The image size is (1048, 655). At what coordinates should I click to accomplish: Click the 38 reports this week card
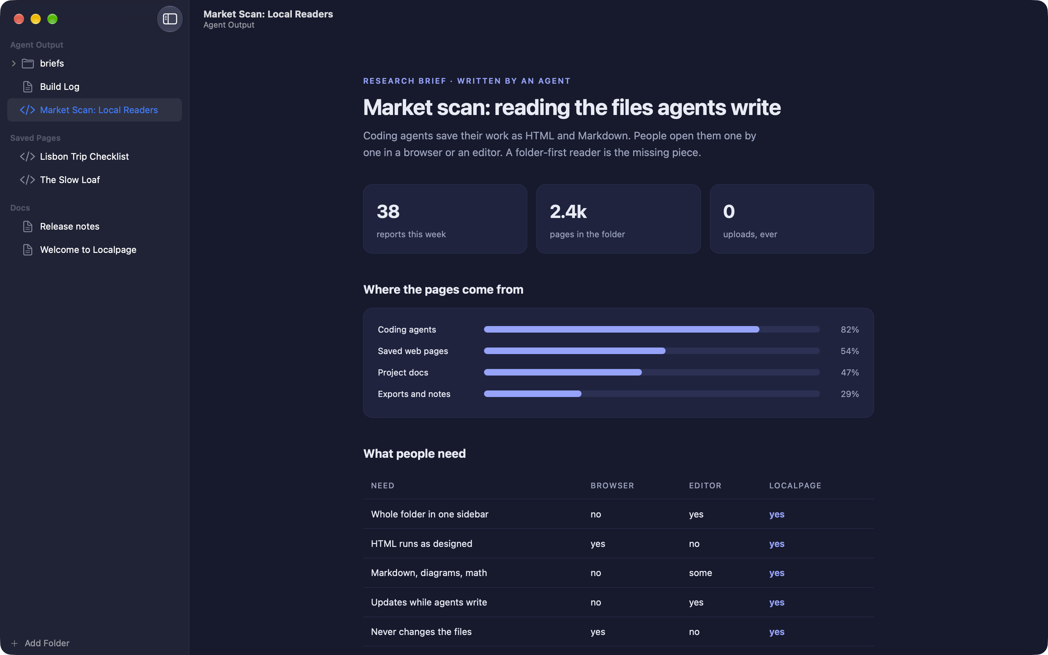pos(445,219)
